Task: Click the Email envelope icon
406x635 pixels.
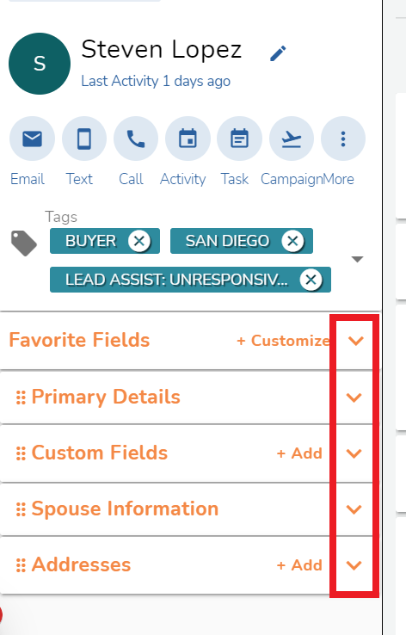Action: click(32, 139)
